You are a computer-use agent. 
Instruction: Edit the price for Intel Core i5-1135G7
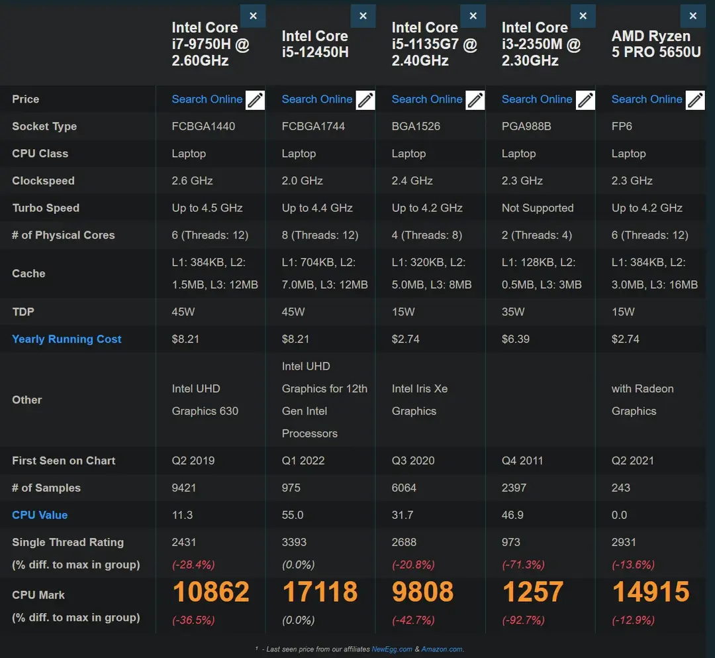(x=475, y=99)
